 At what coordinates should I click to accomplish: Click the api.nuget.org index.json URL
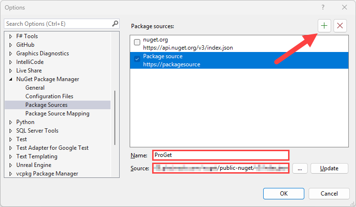point(188,48)
